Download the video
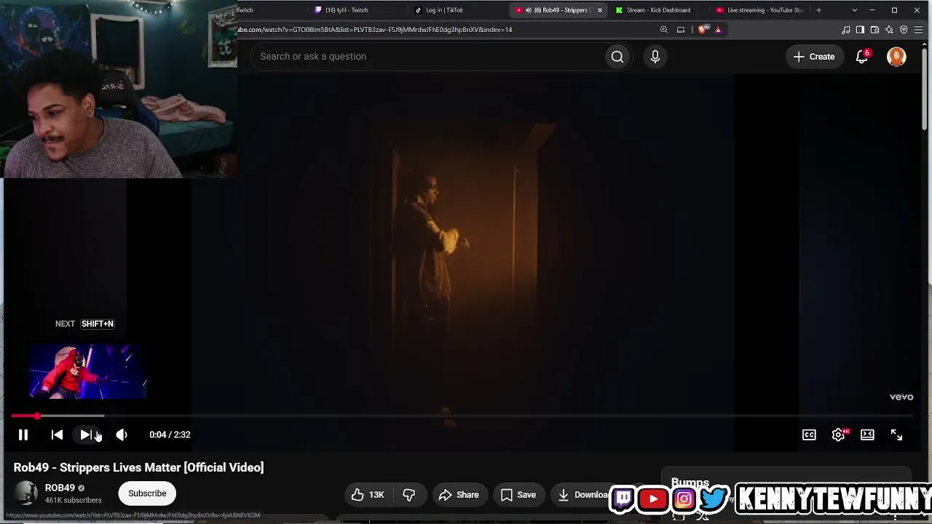Image resolution: width=932 pixels, height=524 pixels. click(x=582, y=495)
